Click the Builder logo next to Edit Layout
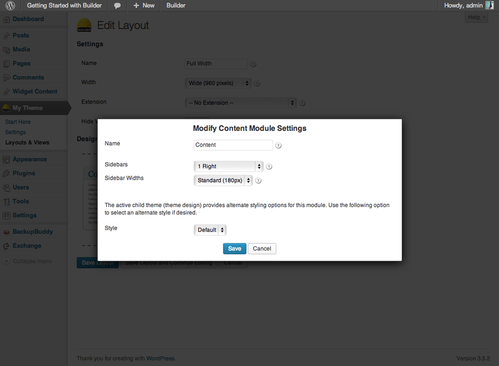Image resolution: width=499 pixels, height=366 pixels. click(x=84, y=25)
